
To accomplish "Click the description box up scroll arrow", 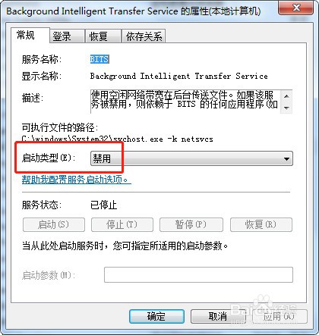I will pos(286,96).
